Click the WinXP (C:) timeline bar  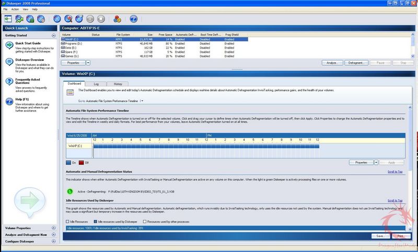click(x=206, y=147)
